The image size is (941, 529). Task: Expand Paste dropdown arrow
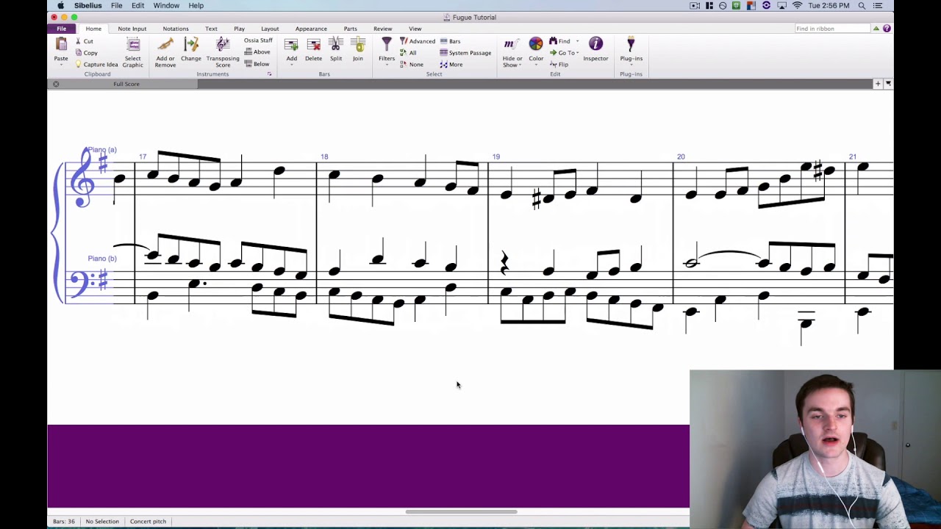point(61,65)
